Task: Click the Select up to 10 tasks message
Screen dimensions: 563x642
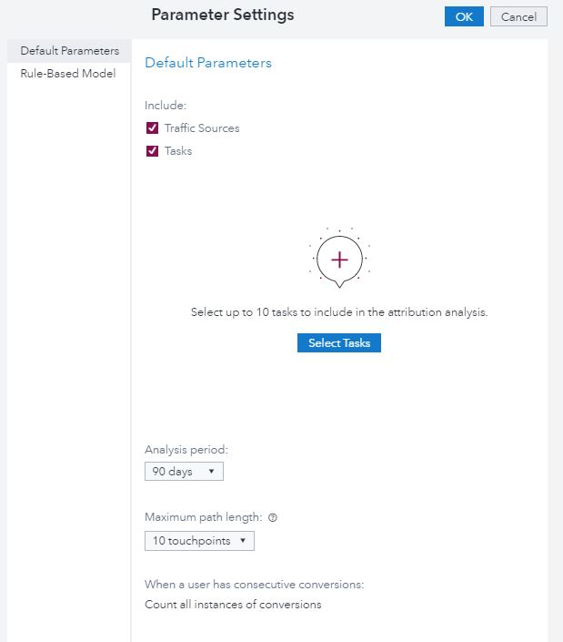Action: [339, 311]
